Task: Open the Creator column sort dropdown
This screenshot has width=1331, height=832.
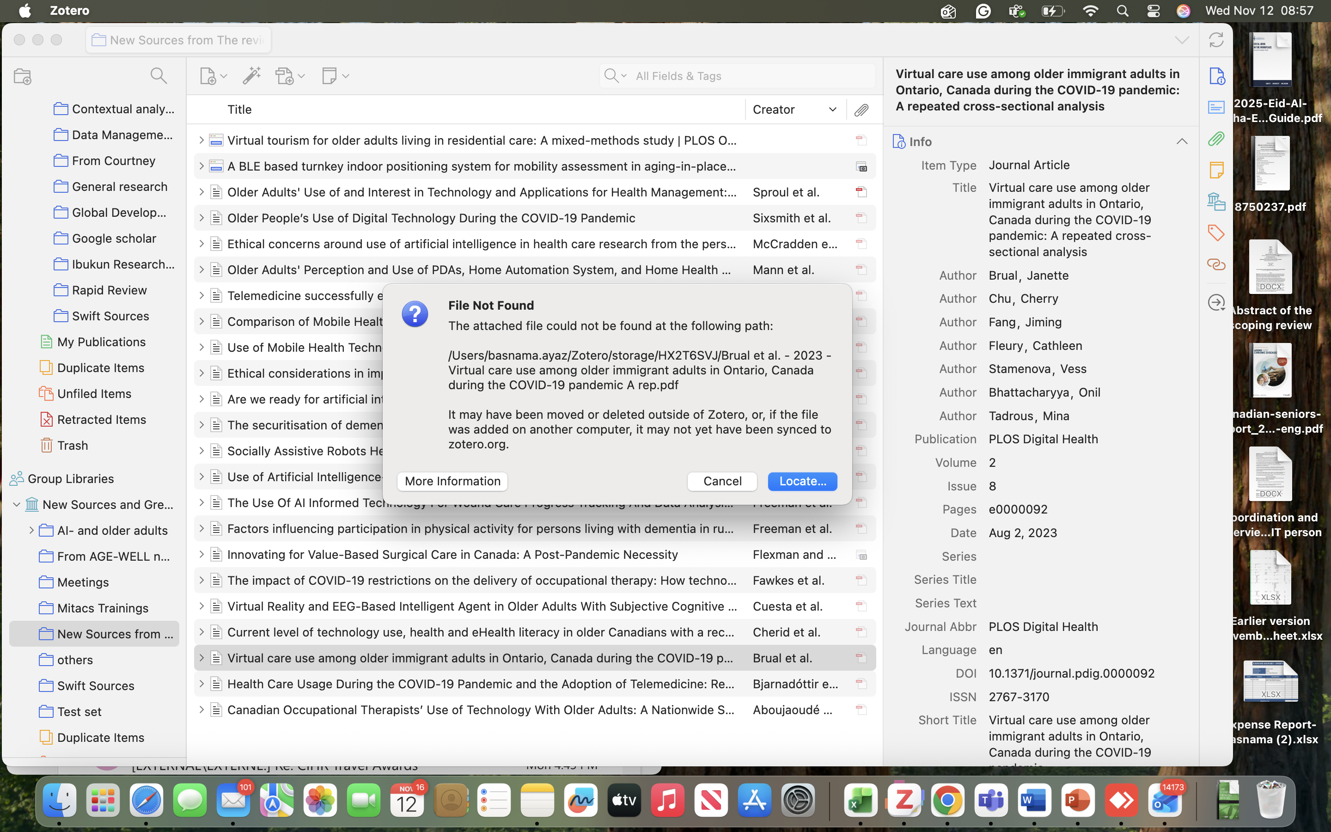Action: point(832,110)
